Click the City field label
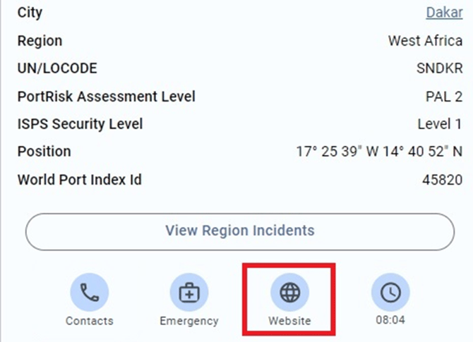This screenshot has width=473, height=342. (x=30, y=13)
